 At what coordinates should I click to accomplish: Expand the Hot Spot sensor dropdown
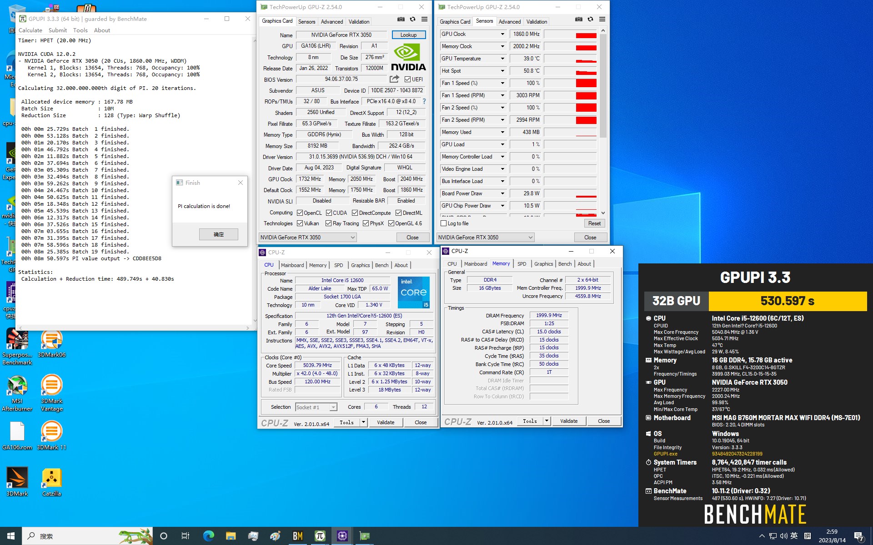502,71
